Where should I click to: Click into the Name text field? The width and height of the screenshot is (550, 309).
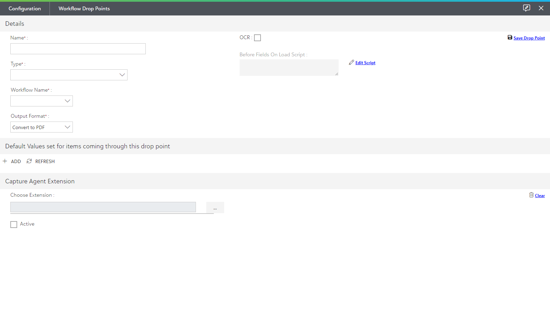(78, 49)
